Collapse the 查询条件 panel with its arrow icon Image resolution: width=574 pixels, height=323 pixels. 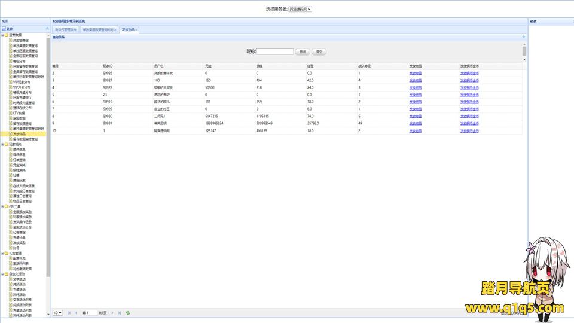(x=524, y=37)
